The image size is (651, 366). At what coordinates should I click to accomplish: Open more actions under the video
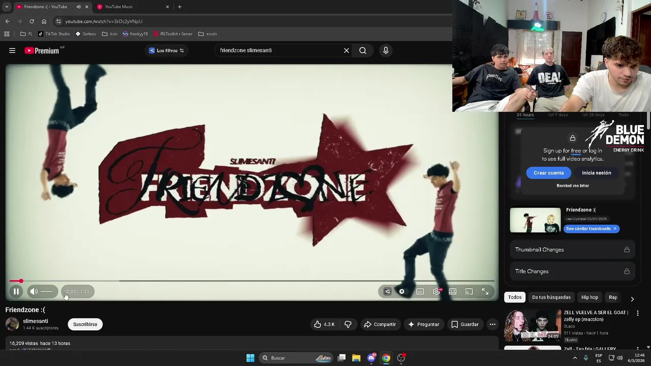492,324
